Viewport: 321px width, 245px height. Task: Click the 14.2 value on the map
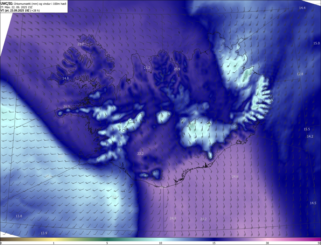point(310,137)
